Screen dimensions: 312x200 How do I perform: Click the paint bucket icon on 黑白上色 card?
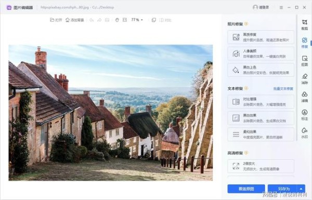click(236, 70)
